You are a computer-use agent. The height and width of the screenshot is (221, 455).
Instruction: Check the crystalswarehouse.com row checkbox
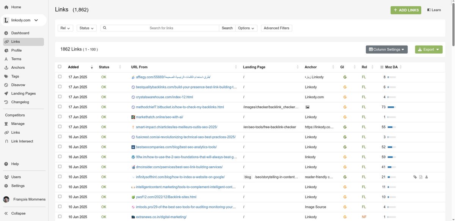(60, 97)
